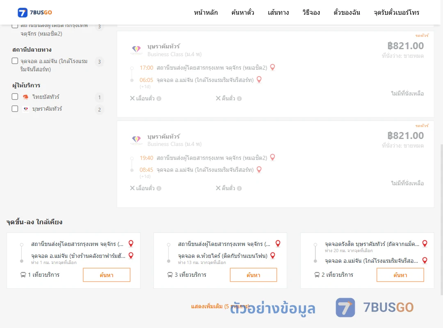Image resolution: width=443 pixels, height=328 pixels.
Task: Open the map pin for the 08:45 arrival stop
Action: [259, 169]
